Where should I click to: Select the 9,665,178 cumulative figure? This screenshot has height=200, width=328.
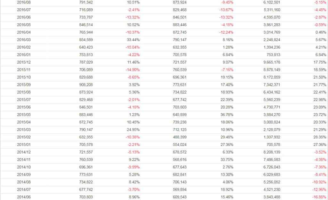pos(271,62)
